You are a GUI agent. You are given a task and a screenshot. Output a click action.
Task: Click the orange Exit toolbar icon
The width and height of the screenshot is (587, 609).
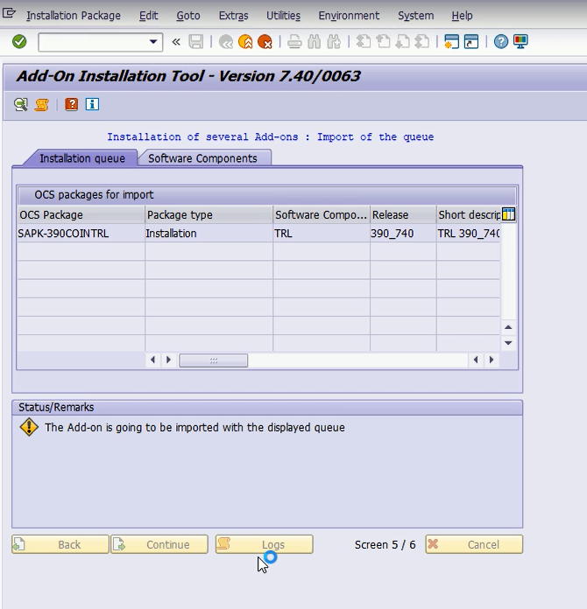[245, 42]
